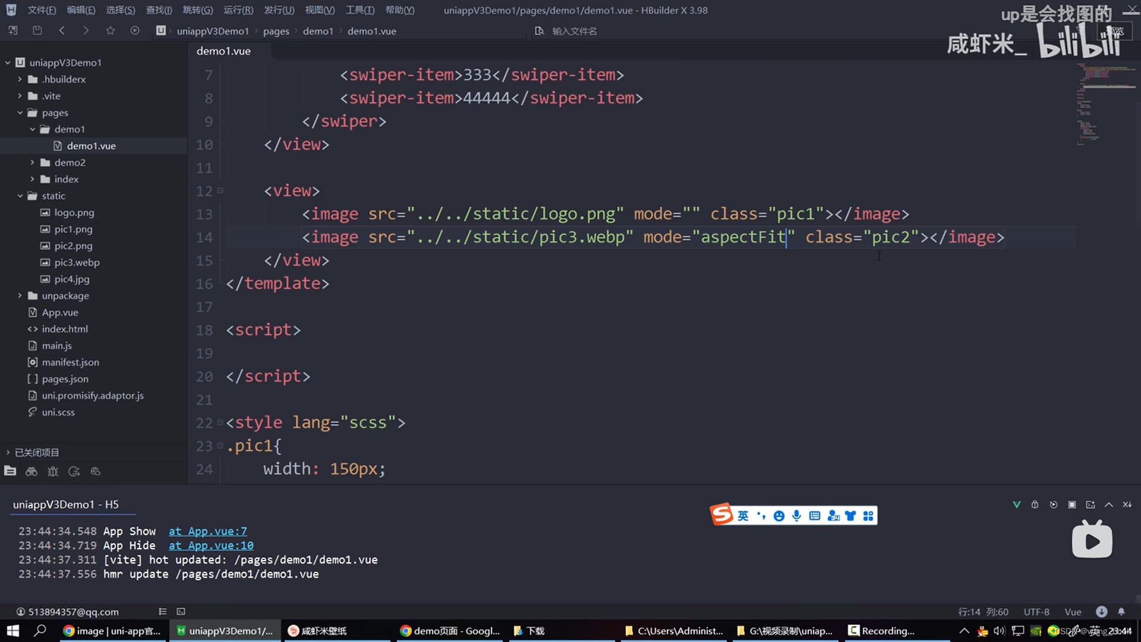Collapse the uniappV3Demo1 project root

8,62
